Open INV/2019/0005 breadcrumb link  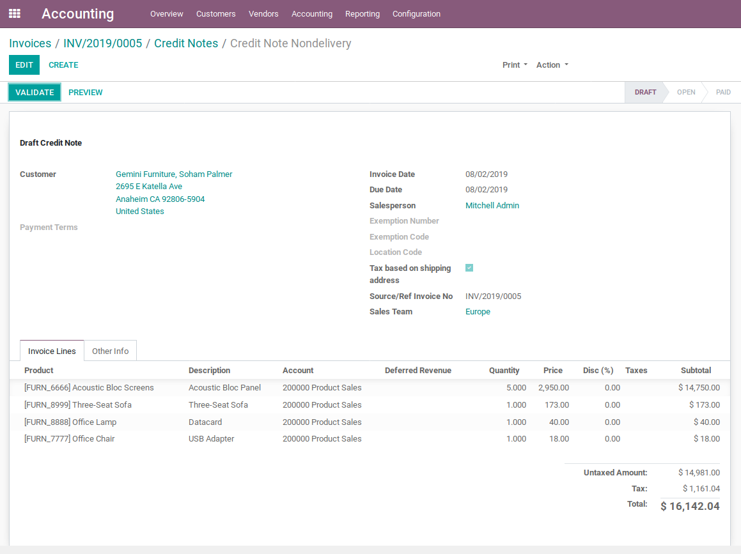[x=102, y=43]
